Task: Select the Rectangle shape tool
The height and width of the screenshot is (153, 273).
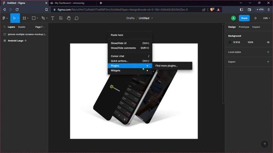Action: point(34,18)
